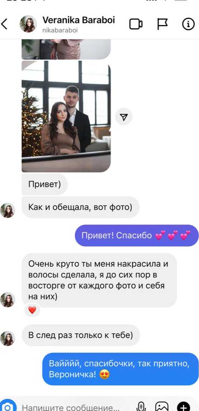Open the couple photo by the Christmas tree
199x411 pixels.
tap(66, 116)
